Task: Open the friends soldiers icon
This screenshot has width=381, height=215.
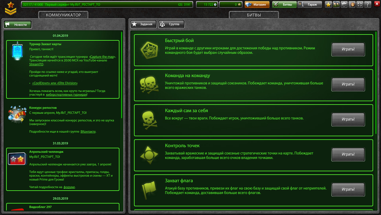Action: pyautogui.click(x=336, y=4)
